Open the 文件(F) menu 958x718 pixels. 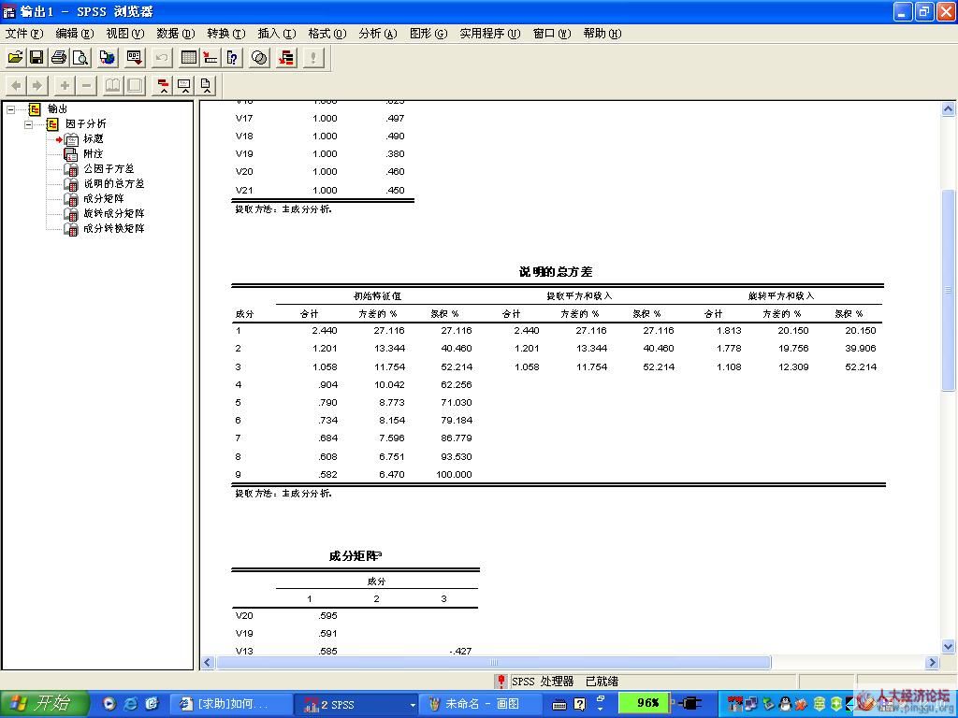(x=24, y=34)
